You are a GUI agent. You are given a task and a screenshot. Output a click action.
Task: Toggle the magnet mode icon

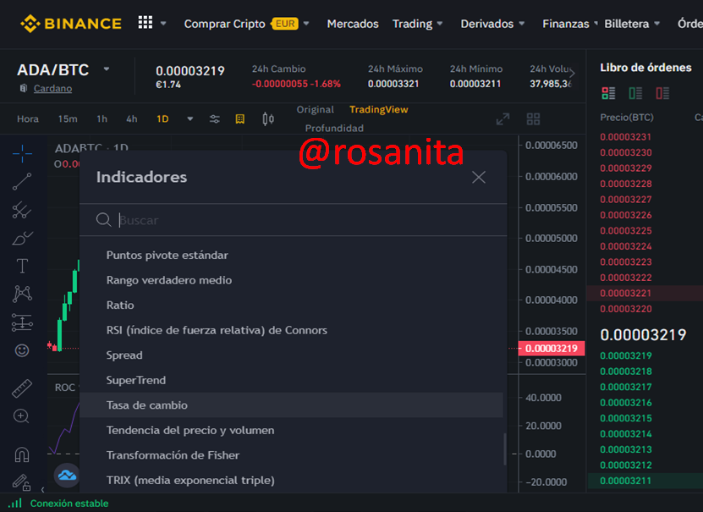[x=22, y=454]
